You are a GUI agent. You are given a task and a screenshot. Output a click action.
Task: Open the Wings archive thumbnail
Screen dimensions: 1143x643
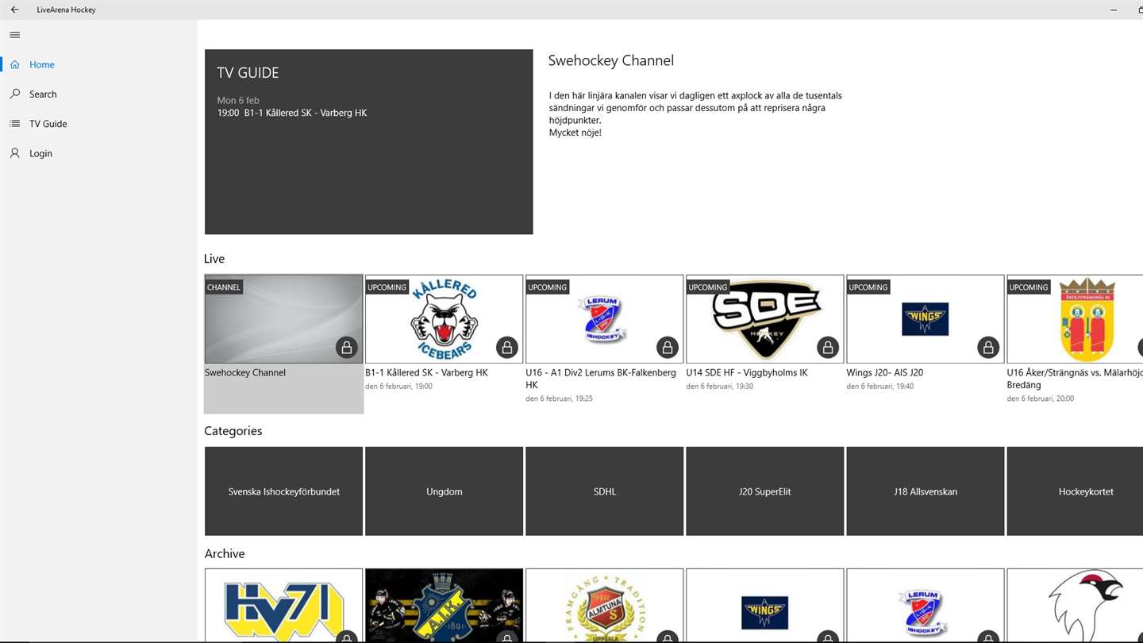[x=764, y=605]
